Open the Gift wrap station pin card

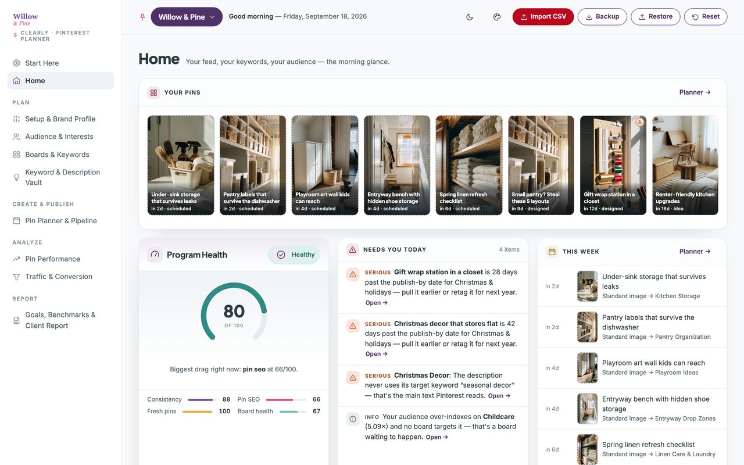(613, 165)
